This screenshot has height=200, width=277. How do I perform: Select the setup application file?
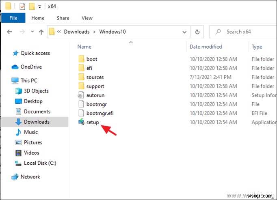point(93,122)
